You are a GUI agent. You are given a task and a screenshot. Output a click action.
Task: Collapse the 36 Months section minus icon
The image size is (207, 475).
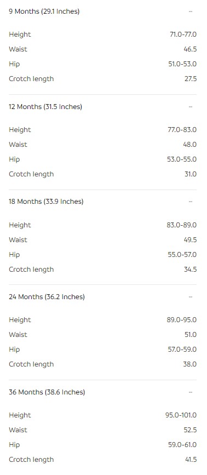click(191, 392)
